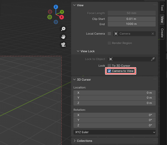Viewport: 167px width, 145px height.
Task: Click the red X axis gizmo handle
Action: (x=62, y=17)
